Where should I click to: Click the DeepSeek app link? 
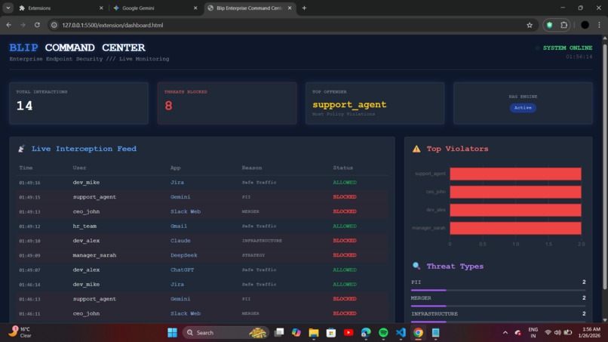coord(184,255)
